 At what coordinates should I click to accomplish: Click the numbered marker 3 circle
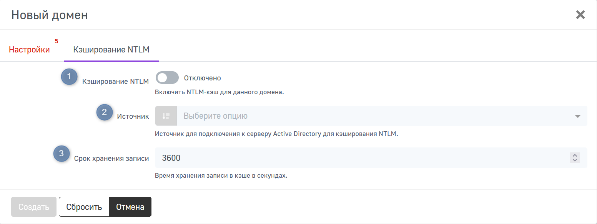(x=62, y=154)
